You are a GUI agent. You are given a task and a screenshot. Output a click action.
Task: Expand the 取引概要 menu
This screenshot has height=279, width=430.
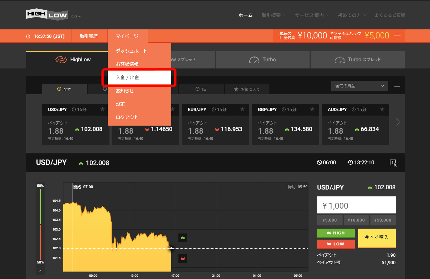(274, 15)
